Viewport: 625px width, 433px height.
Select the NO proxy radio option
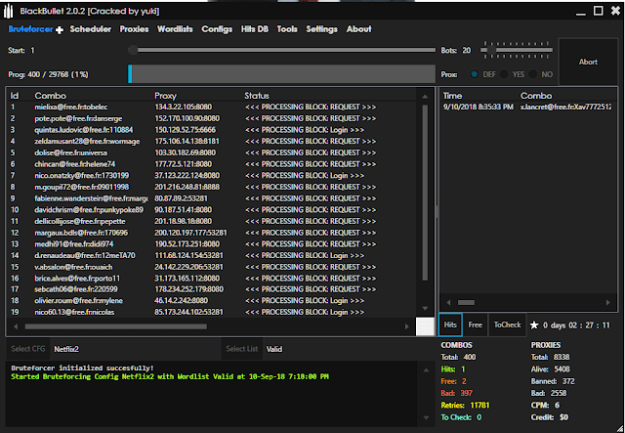533,74
